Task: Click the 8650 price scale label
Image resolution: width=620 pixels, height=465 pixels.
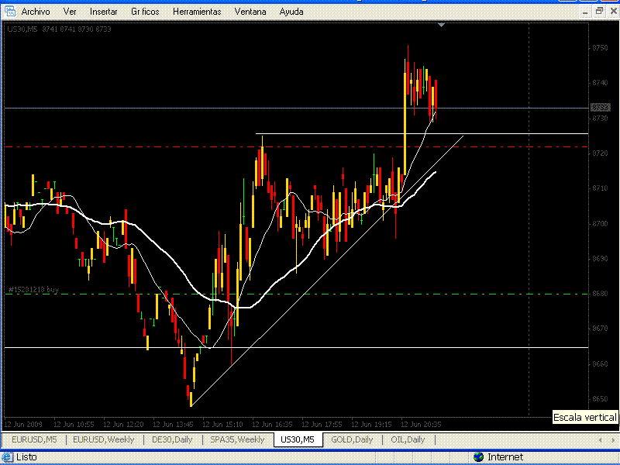Action: [600, 399]
